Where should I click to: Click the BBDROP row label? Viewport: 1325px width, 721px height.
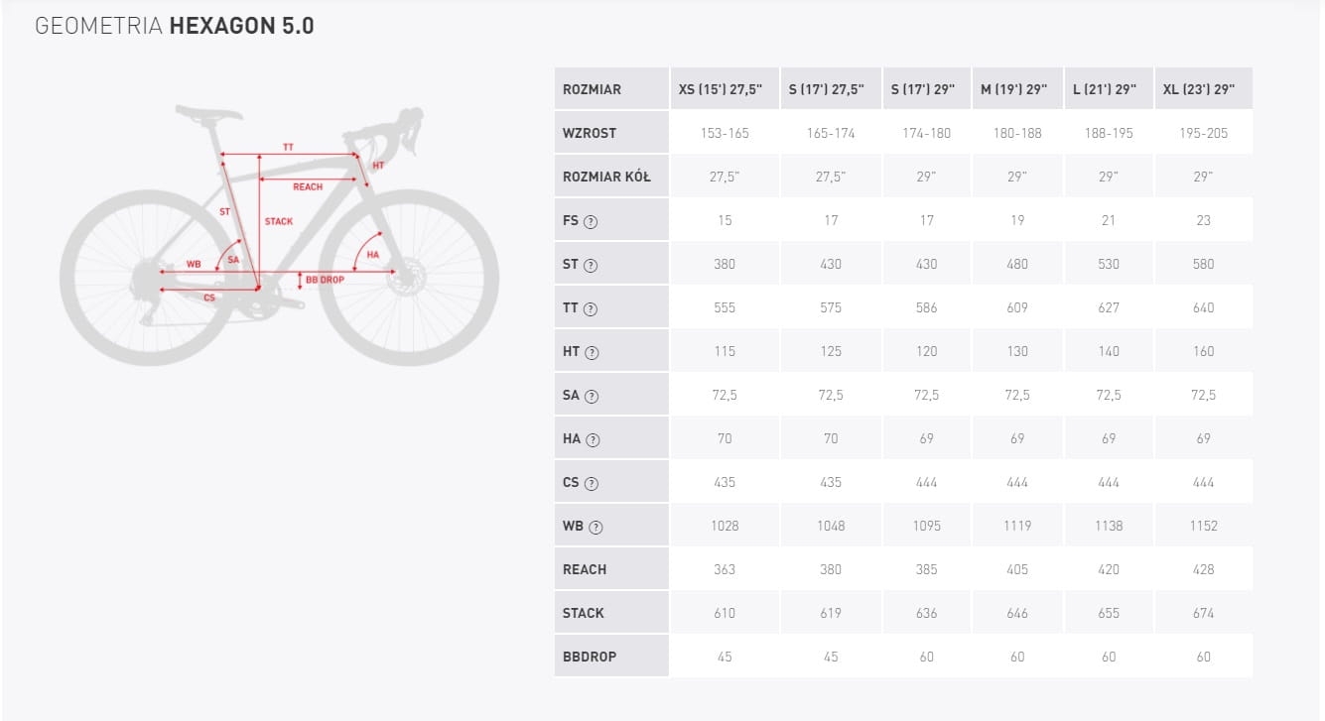590,657
